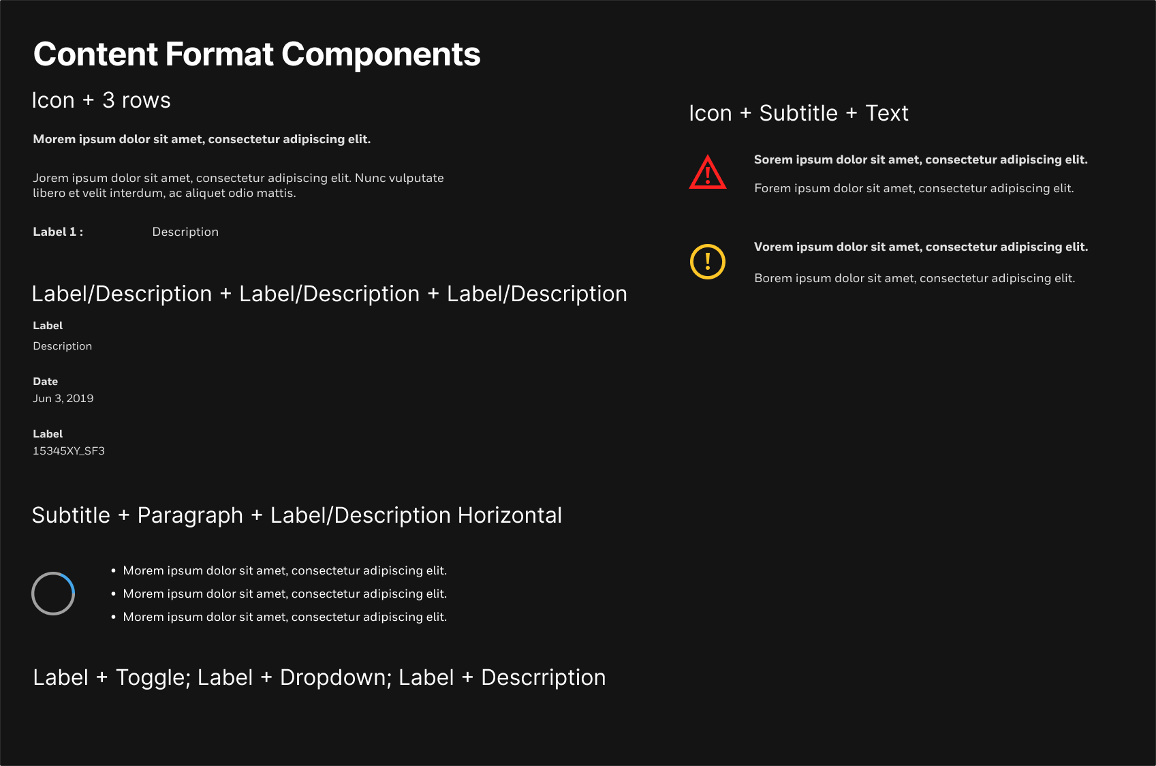Select the bold Vorem ipsum subtitle
Viewport: 1156px width, 766px height.
[920, 247]
